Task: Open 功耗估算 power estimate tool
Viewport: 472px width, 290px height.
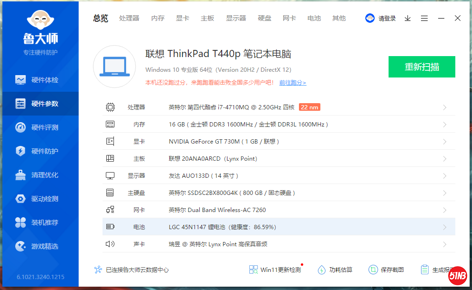Action: point(335,270)
